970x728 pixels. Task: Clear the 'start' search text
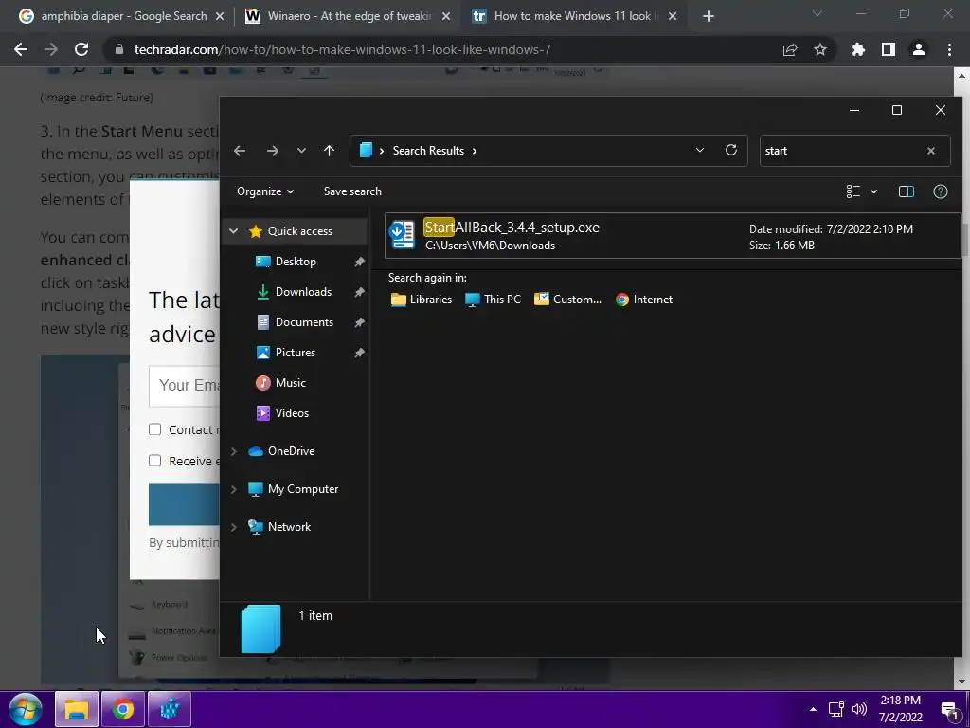click(931, 151)
